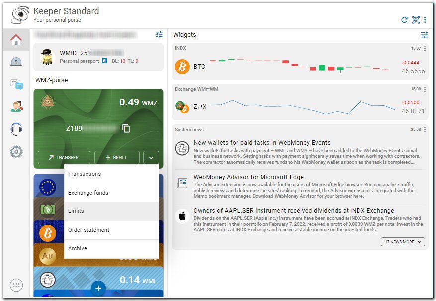Click the BL: 13 business level text

(119, 61)
